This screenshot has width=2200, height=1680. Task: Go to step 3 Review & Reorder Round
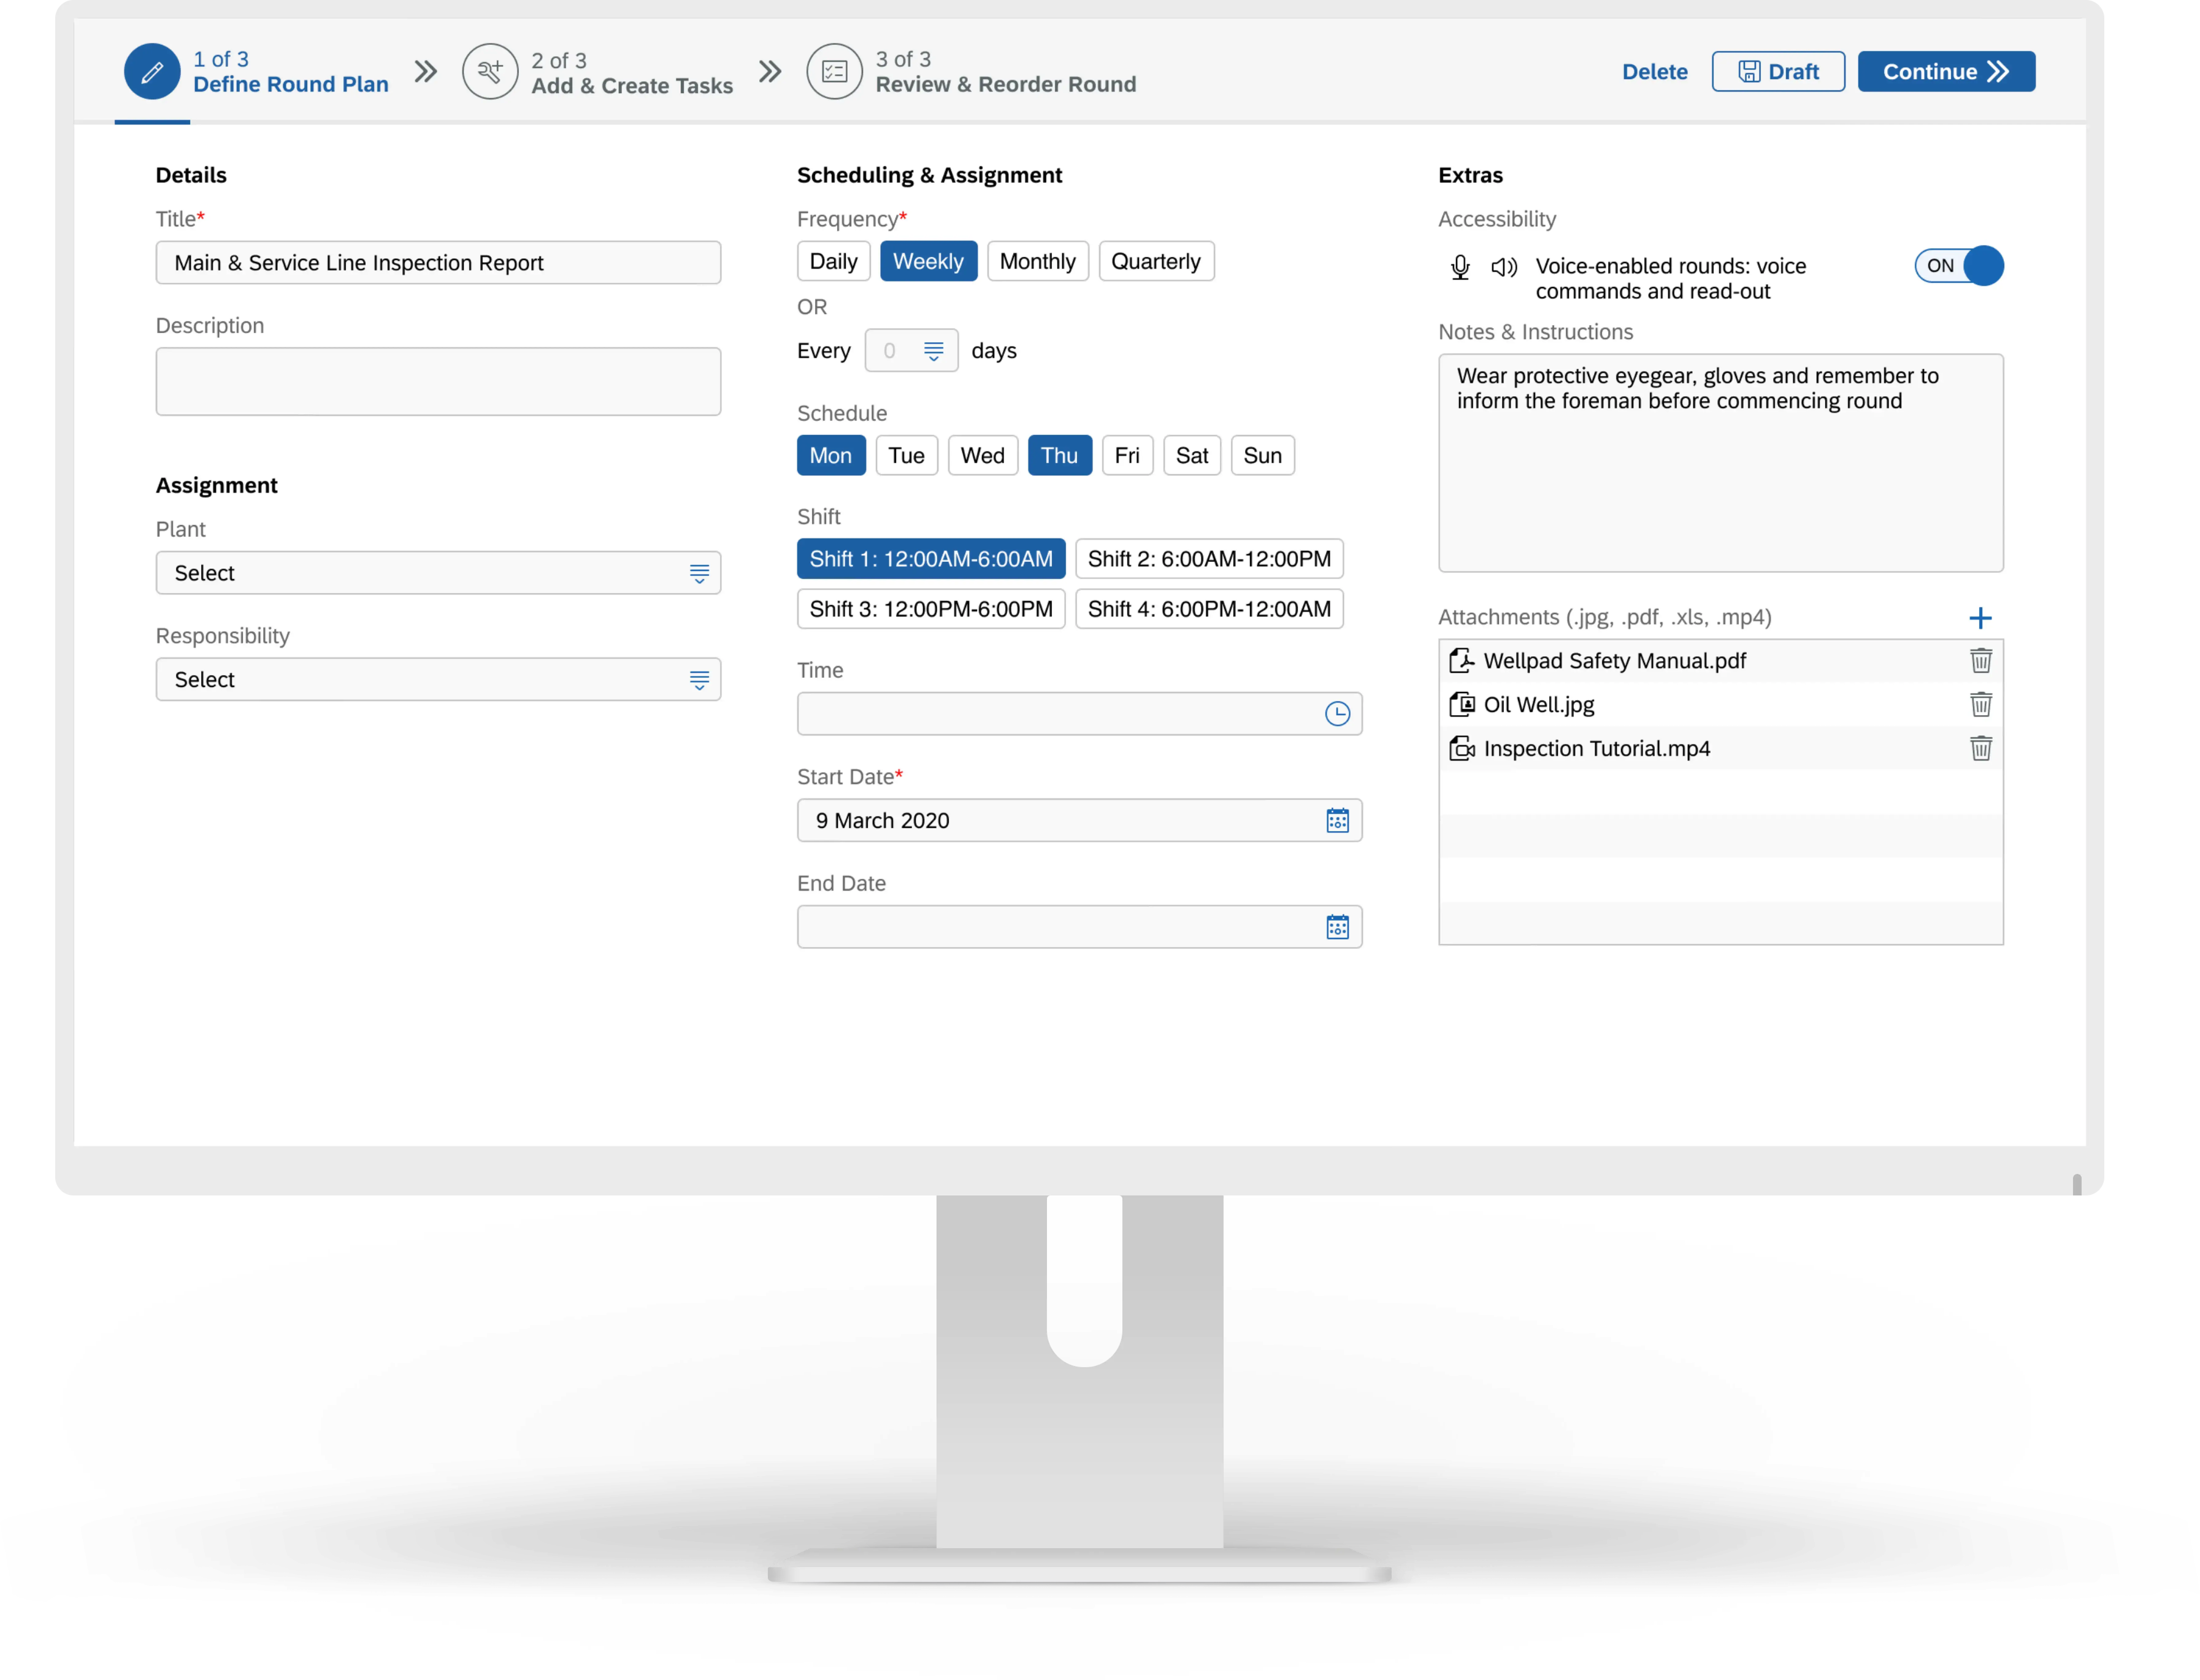tap(971, 72)
